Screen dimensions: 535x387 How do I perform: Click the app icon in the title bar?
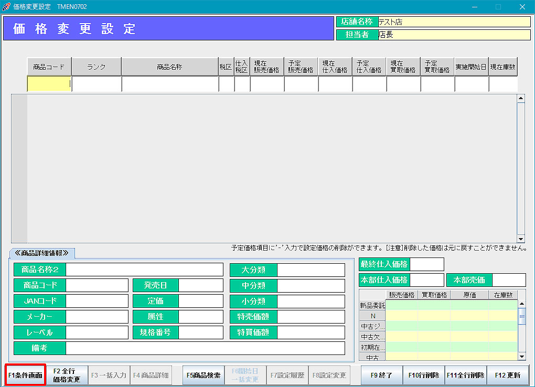6,7
